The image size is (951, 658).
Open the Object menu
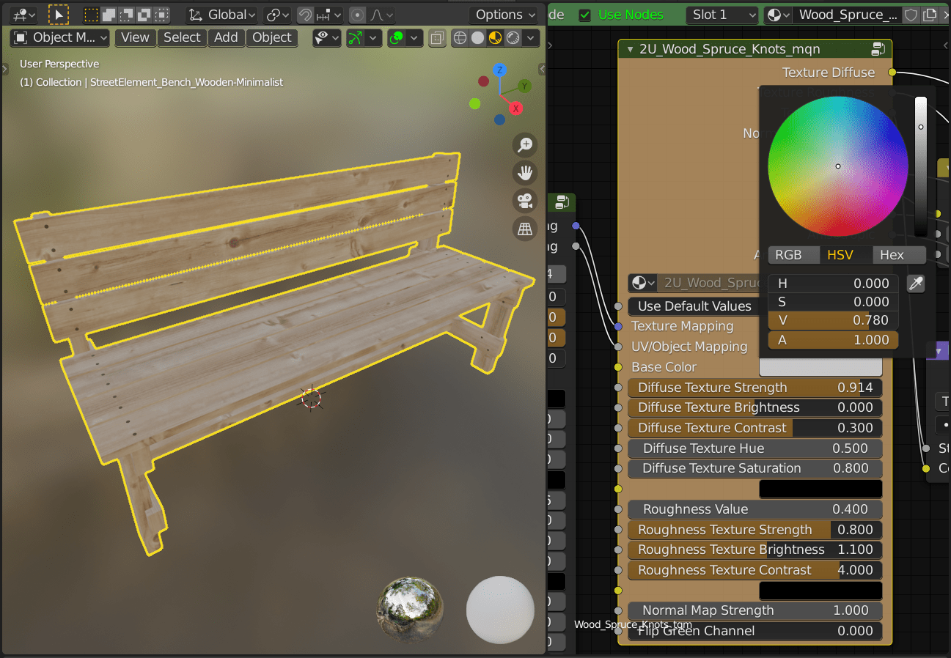[272, 37]
